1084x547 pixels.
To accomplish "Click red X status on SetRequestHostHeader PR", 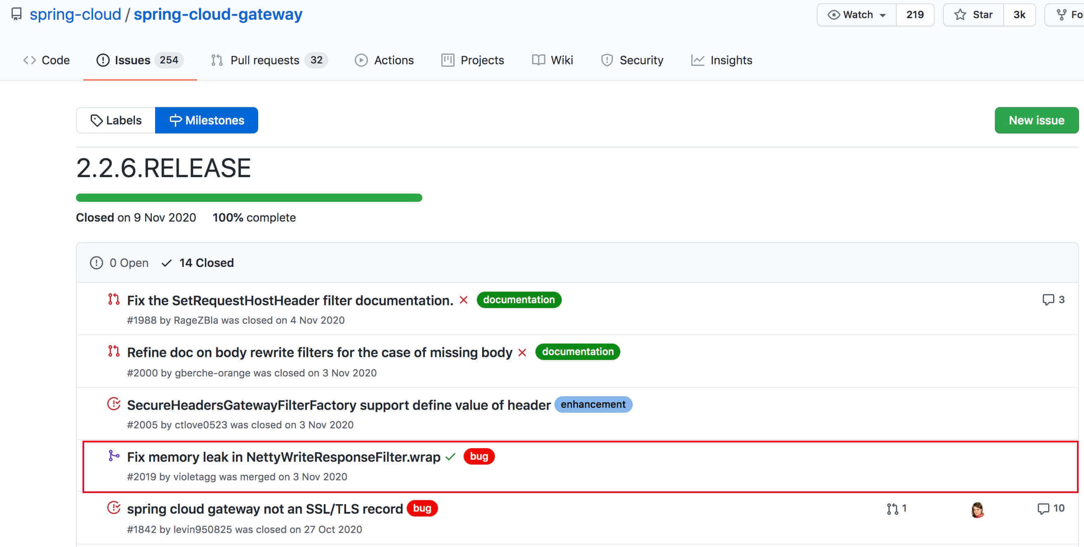I will click(x=463, y=300).
